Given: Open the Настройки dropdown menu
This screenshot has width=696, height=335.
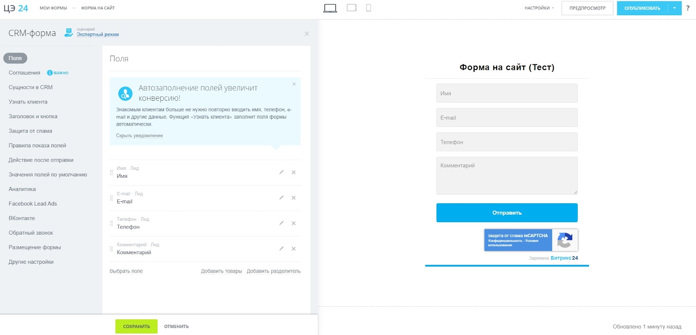Looking at the screenshot, I should pyautogui.click(x=539, y=8).
